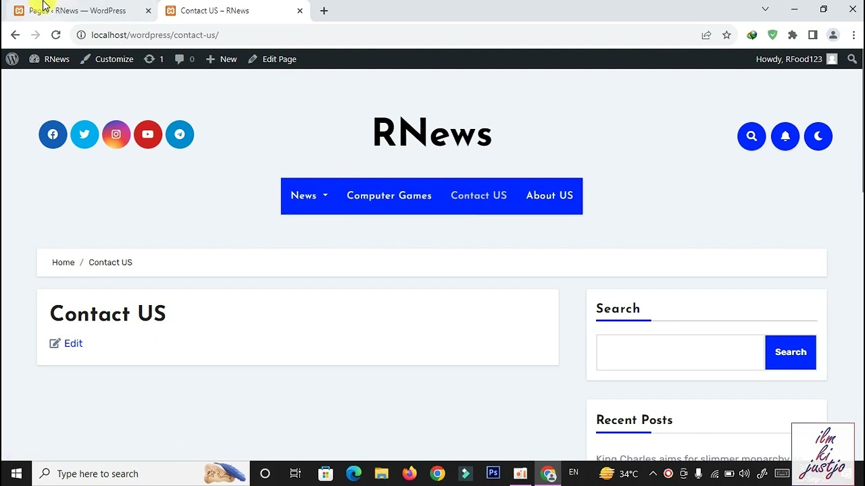
Task: Open the volume control in the tray
Action: click(745, 474)
